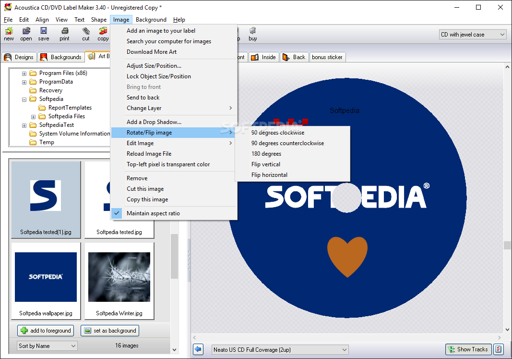Open the File menu
Viewport: 512px width, 359px height.
pyautogui.click(x=8, y=20)
